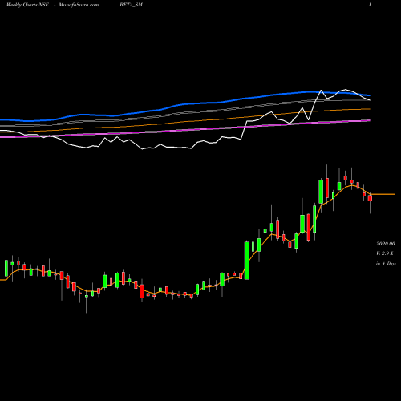Click the "2020.00" price label

pyautogui.click(x=386, y=244)
